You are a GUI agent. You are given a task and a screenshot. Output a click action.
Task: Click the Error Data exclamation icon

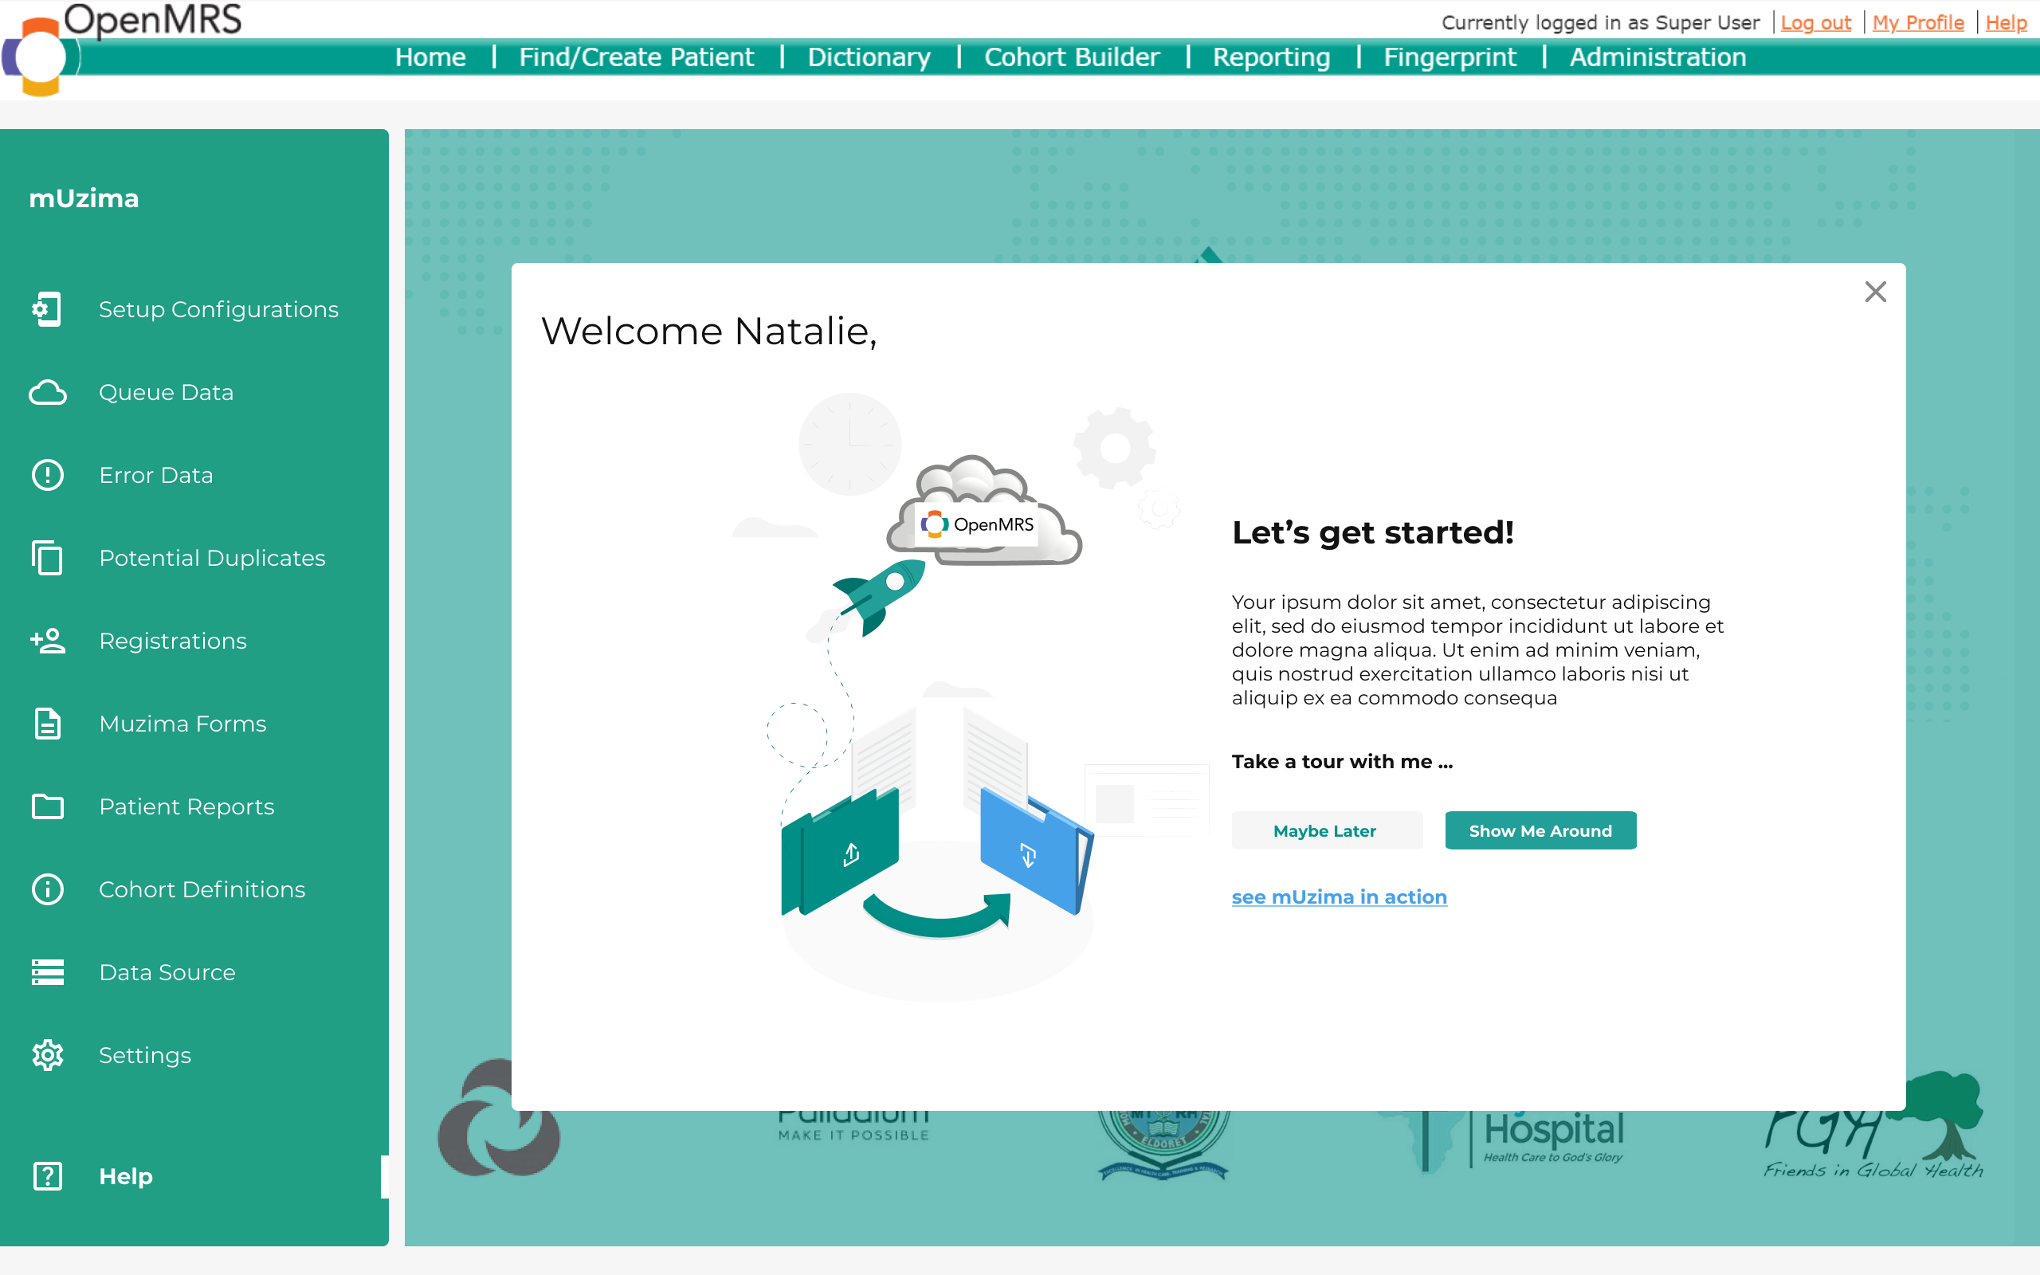tap(47, 475)
